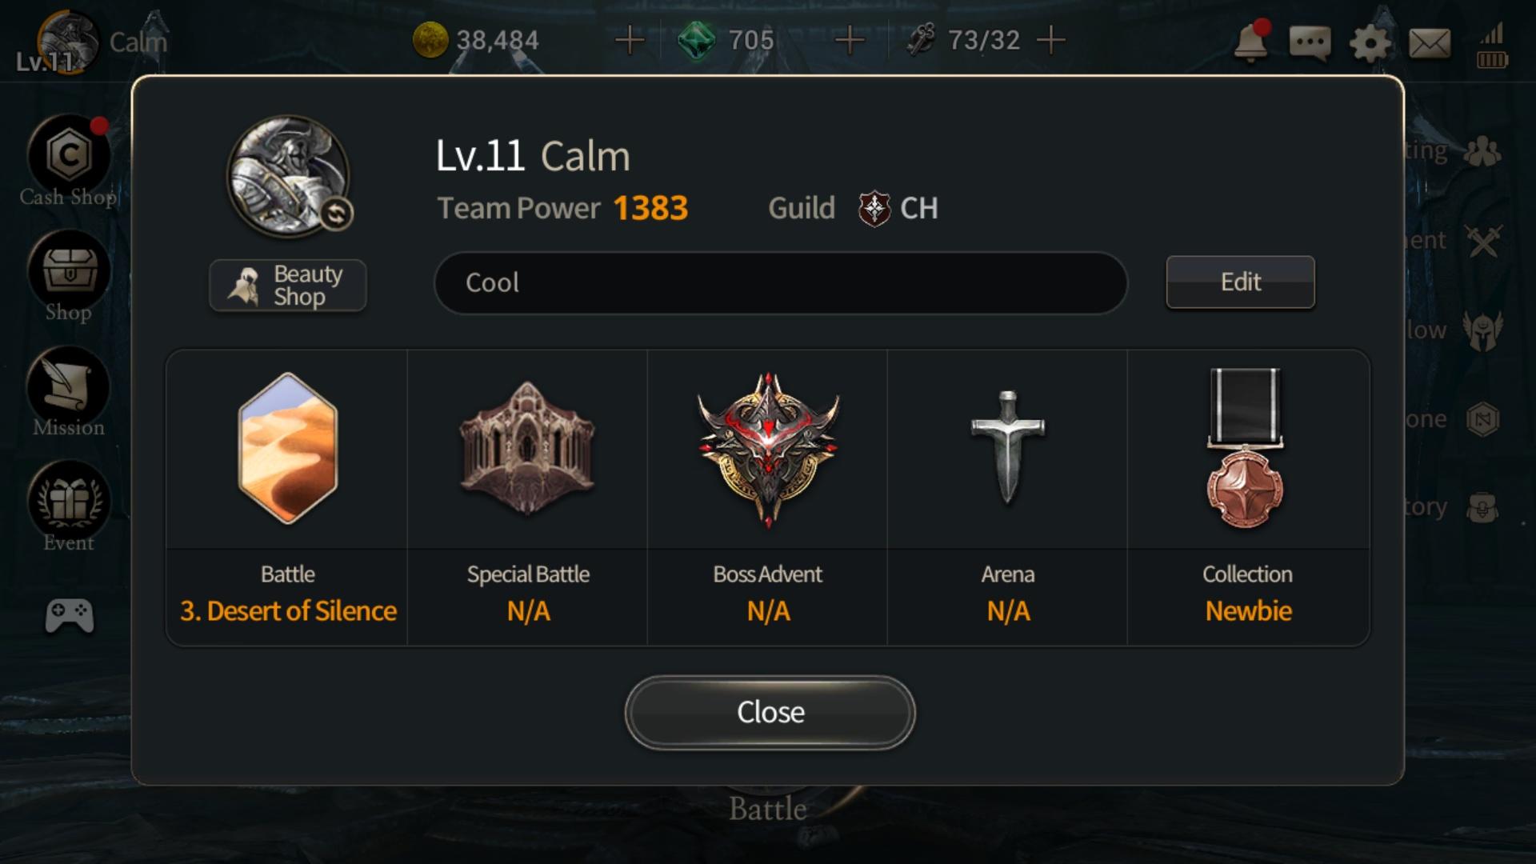Add gems with the plus beside 705

[x=850, y=39]
